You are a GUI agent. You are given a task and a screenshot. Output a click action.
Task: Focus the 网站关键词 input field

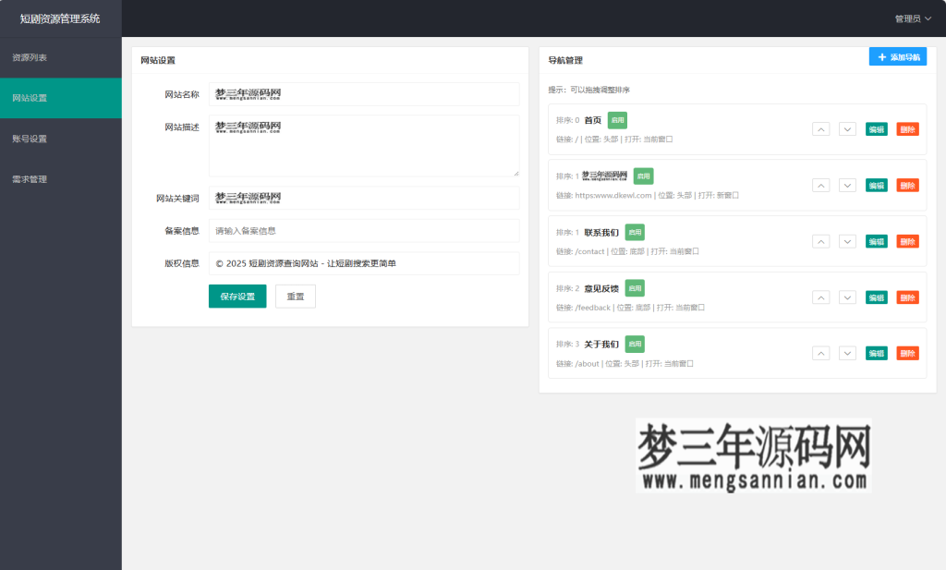coord(364,198)
